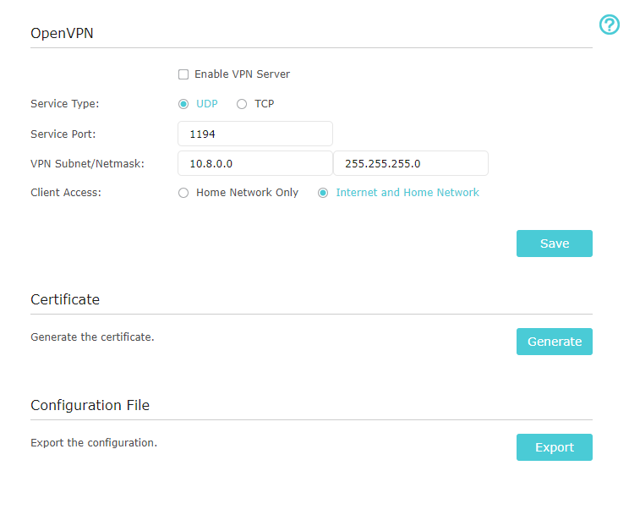The height and width of the screenshot is (531, 629).
Task: Choose TCP as the service type
Action: point(242,104)
